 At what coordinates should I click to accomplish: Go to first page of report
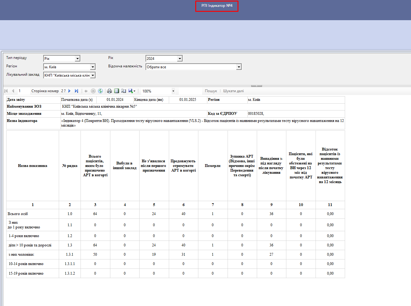(x=6, y=91)
